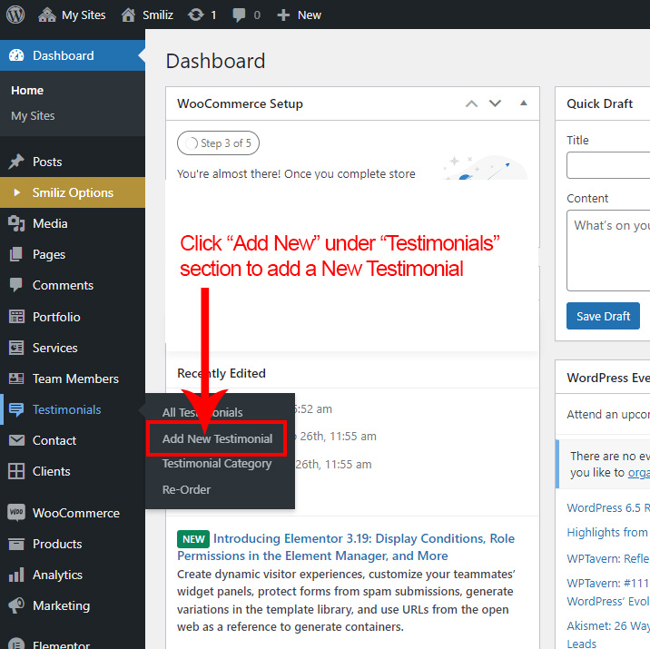The image size is (650, 649).
Task: Move WooCommerce Setup panel down
Action: (x=495, y=103)
